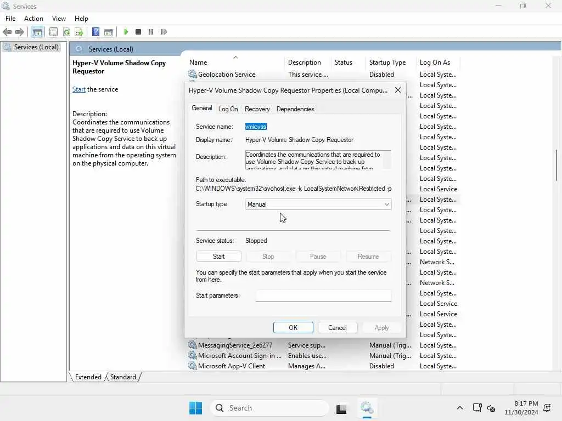Click the Forward arrow in Services toolbar
The image size is (562, 421).
tap(19, 32)
